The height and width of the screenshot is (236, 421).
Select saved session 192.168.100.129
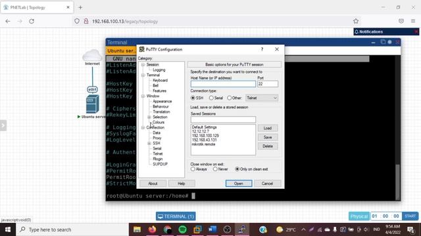(205, 136)
